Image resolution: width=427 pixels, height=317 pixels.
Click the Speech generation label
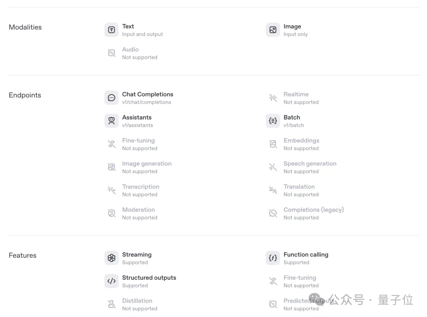310,163
